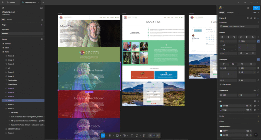Toggle Dev Mode switch in bottom toolbar

tap(158, 136)
